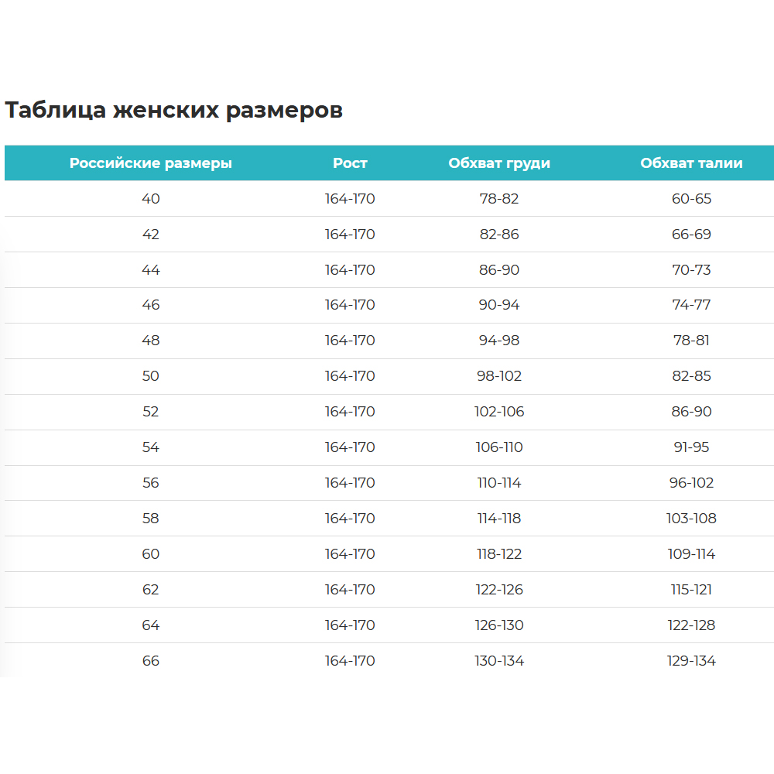The width and height of the screenshot is (774, 774).
Task: Select the size 52 cell
Action: [151, 412]
